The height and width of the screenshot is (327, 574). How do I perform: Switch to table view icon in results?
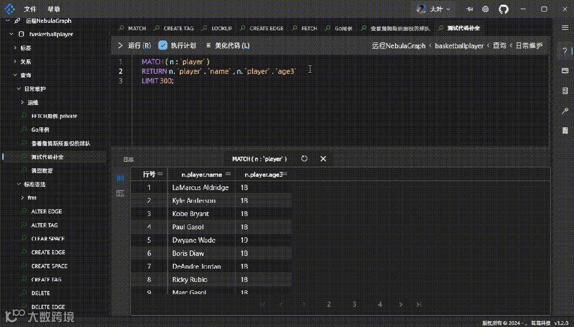click(120, 178)
